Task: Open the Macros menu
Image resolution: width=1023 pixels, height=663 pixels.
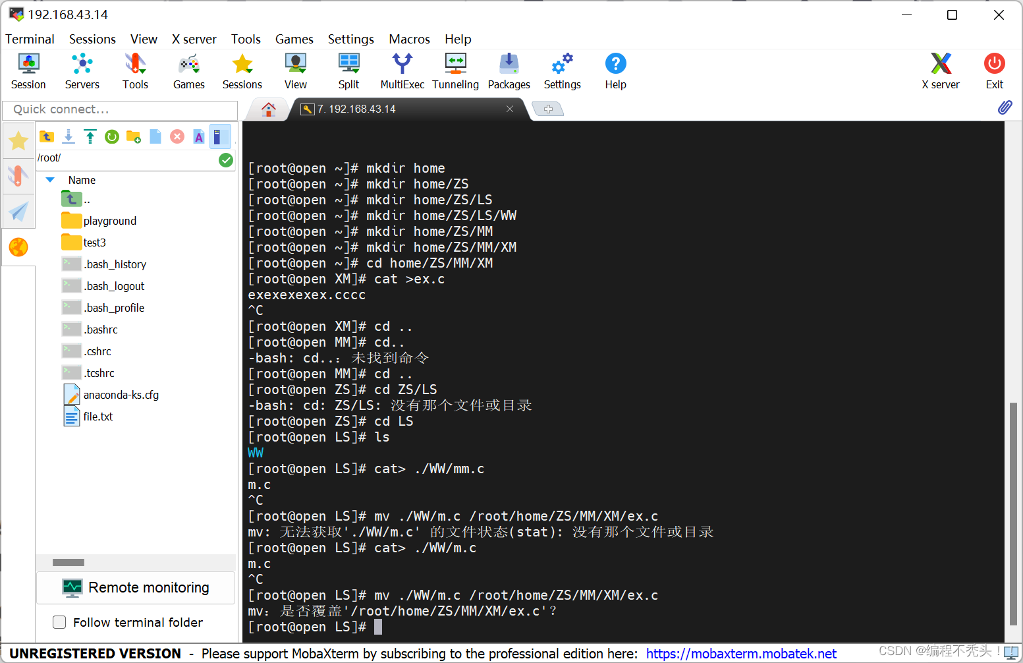Action: [409, 39]
